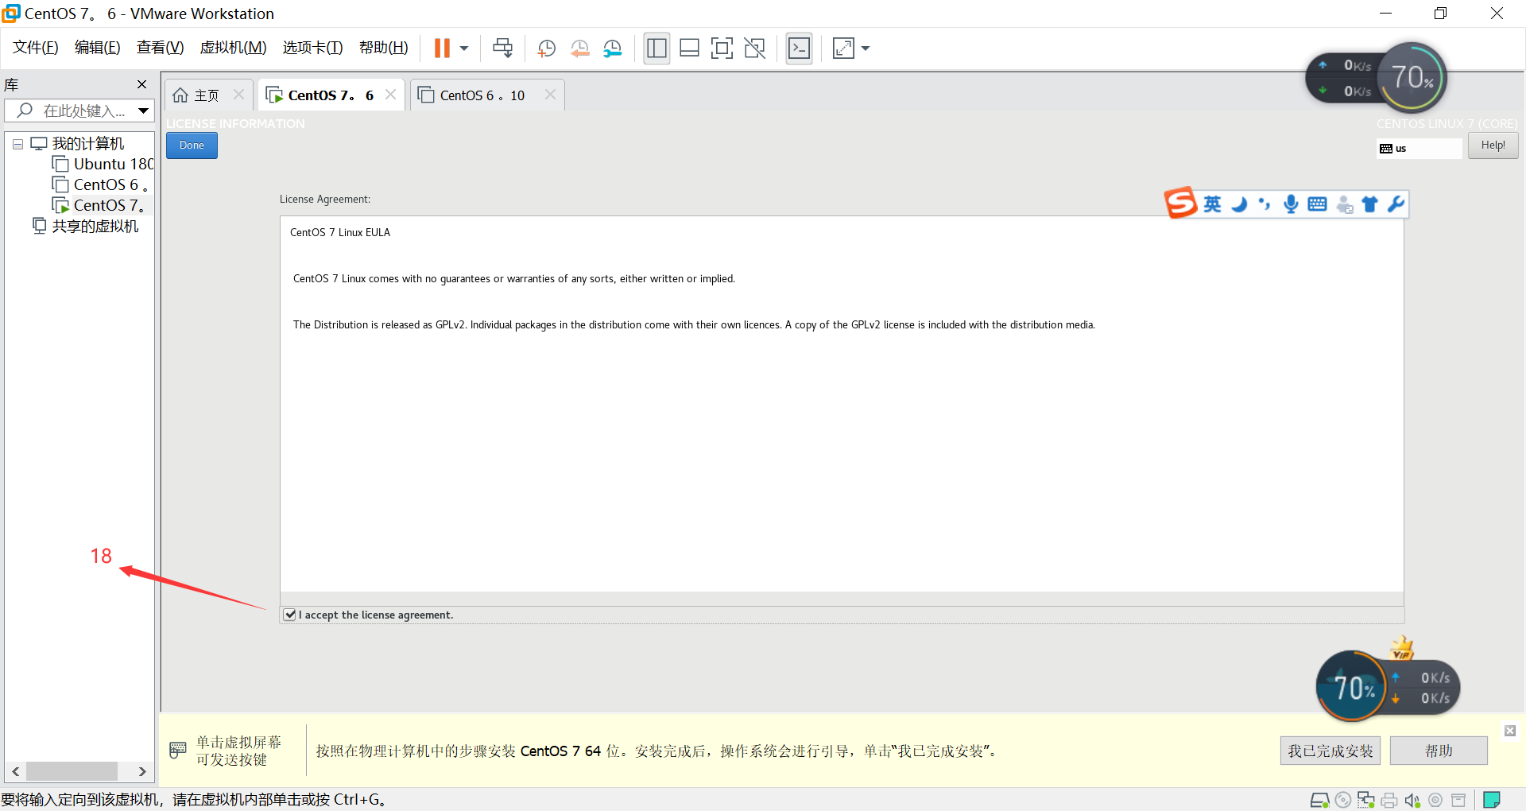The width and height of the screenshot is (1526, 811).
Task: Close the 主页 home tab
Action: pyautogui.click(x=238, y=95)
